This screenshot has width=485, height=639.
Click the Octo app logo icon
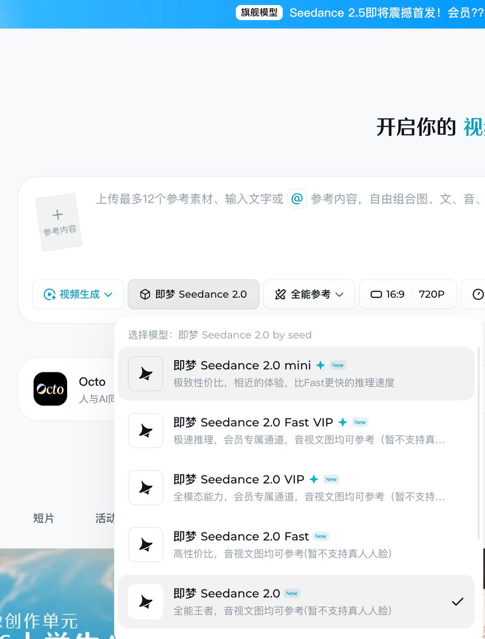[51, 389]
